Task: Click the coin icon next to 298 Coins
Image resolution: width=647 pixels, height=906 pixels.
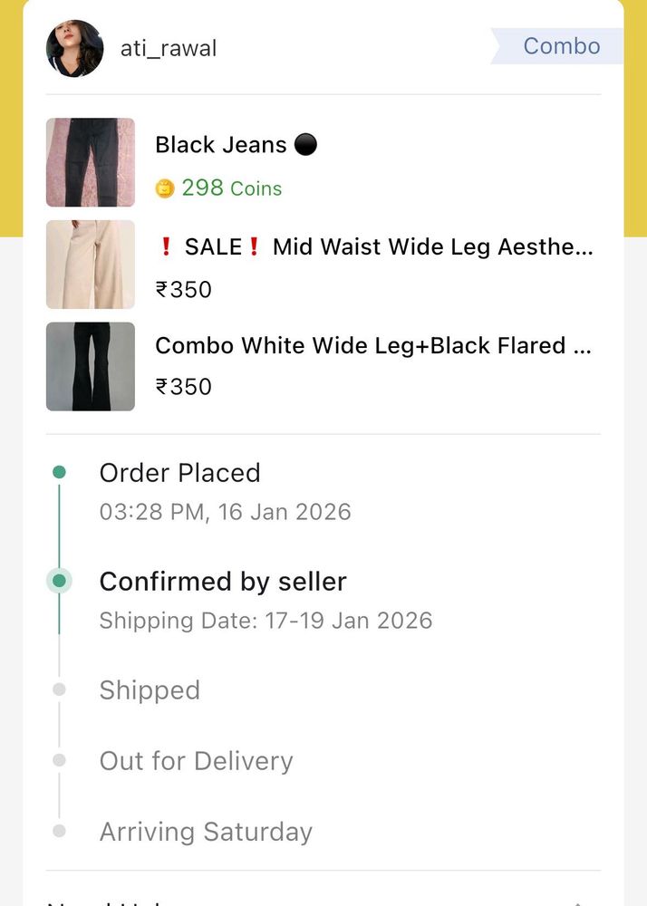Action: (167, 188)
